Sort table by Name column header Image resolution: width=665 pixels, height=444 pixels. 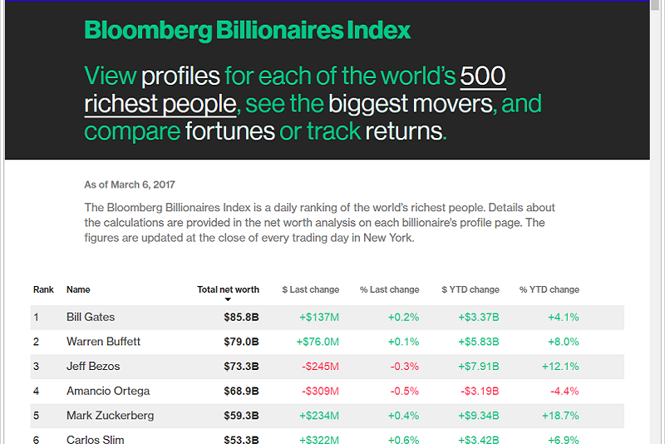[78, 289]
